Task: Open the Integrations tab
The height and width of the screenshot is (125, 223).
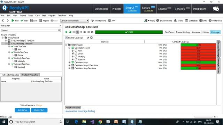Action: click(200, 9)
